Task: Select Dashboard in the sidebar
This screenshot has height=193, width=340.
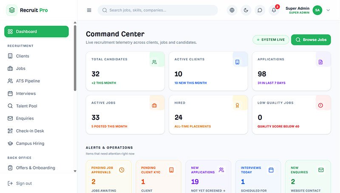Action: click(x=37, y=31)
